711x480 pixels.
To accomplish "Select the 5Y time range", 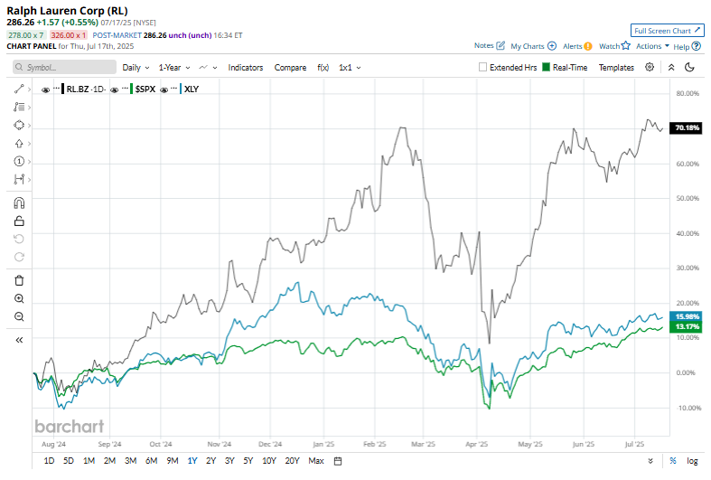I will [248, 461].
